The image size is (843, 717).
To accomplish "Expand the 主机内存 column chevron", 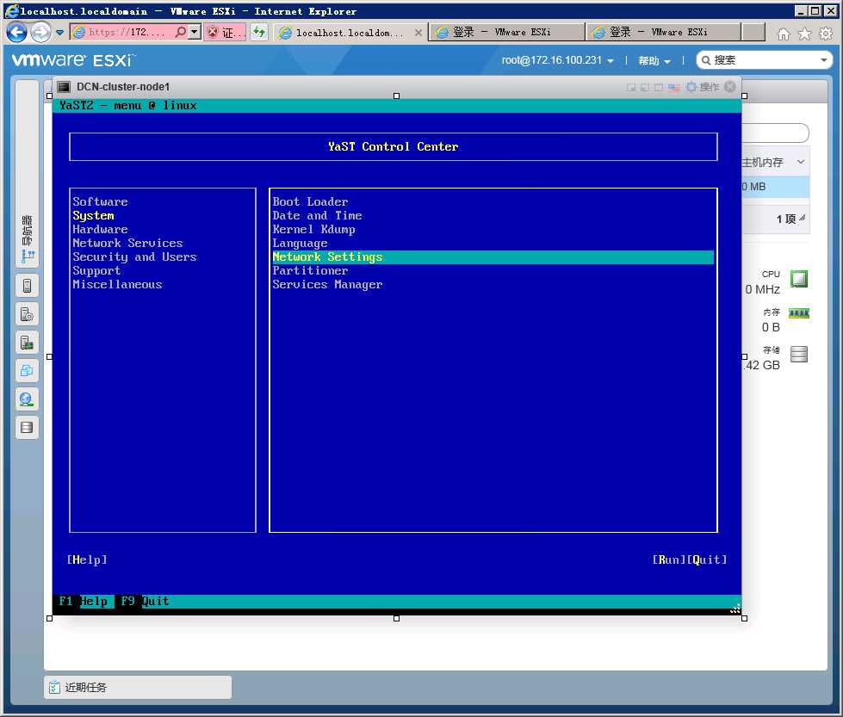I will tap(801, 162).
